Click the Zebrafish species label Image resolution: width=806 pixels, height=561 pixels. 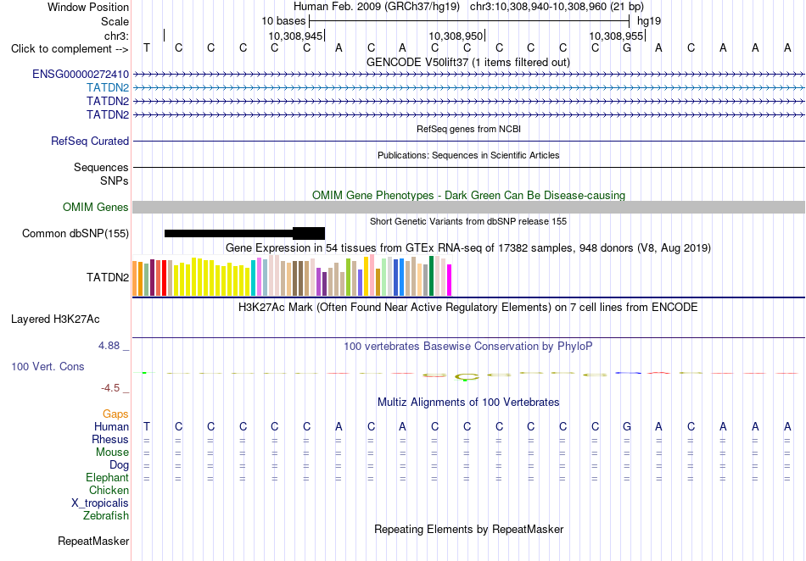106,516
